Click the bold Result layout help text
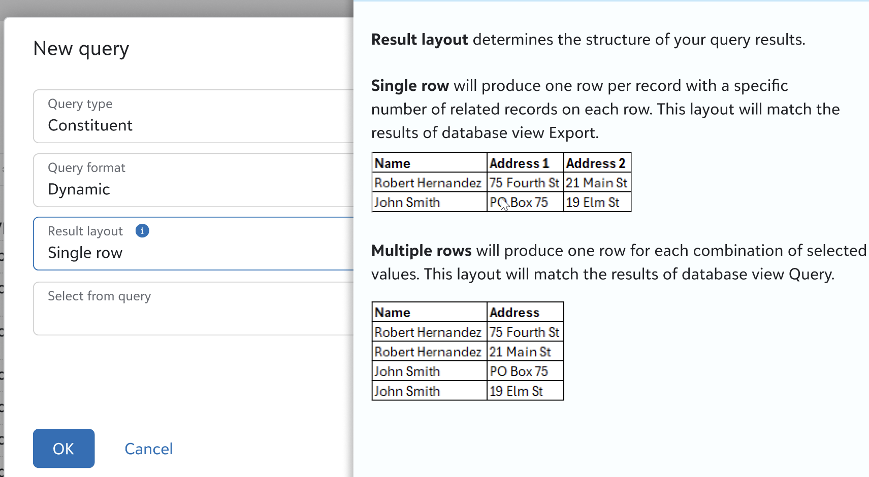The width and height of the screenshot is (869, 477). 420,40
